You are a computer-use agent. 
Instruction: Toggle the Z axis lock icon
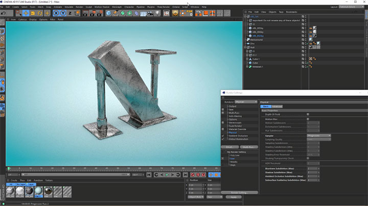pos(70,13)
